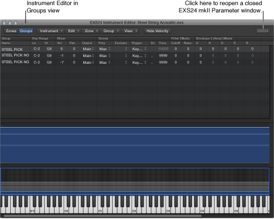
Task: Select the STEEL PICK group name
Action: (12, 49)
